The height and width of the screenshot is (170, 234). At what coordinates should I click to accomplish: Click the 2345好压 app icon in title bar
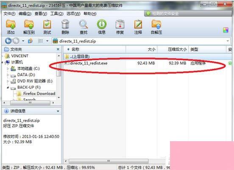4,6
